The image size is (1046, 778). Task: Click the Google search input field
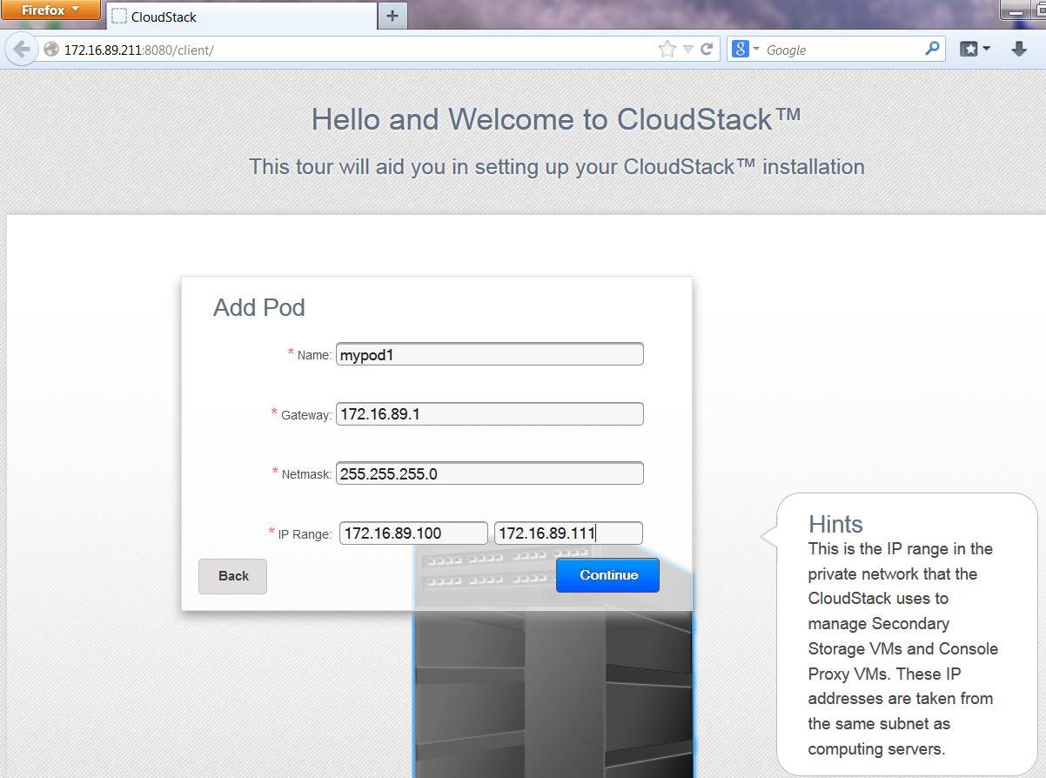pyautogui.click(x=841, y=50)
